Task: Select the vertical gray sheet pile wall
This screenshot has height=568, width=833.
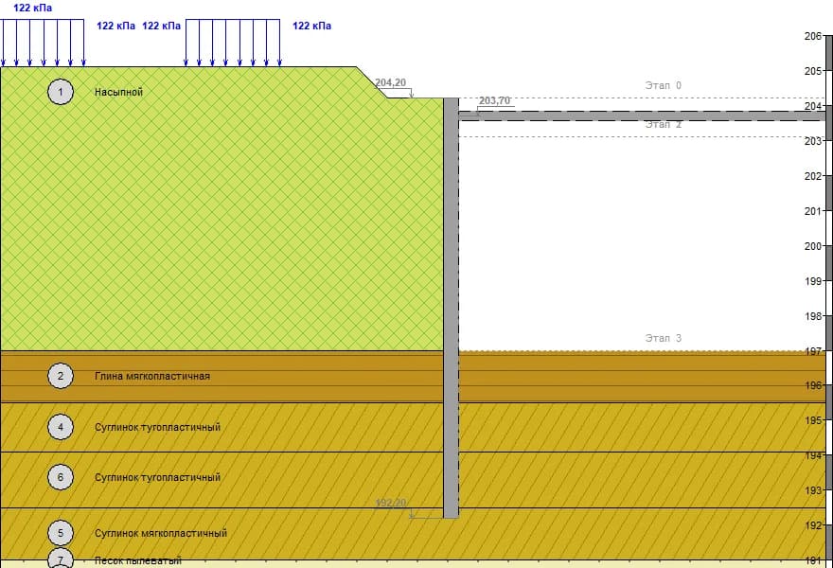Action: tap(451, 308)
